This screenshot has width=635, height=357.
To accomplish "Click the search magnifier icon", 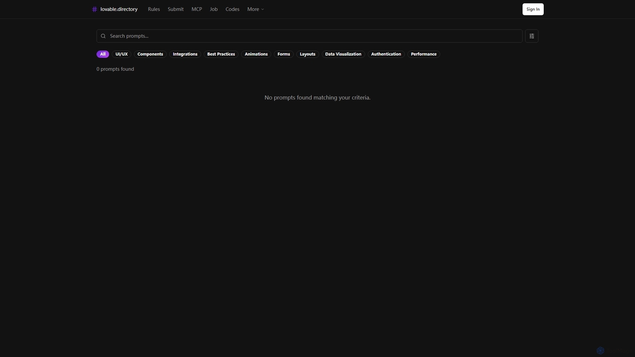I will coord(103,36).
